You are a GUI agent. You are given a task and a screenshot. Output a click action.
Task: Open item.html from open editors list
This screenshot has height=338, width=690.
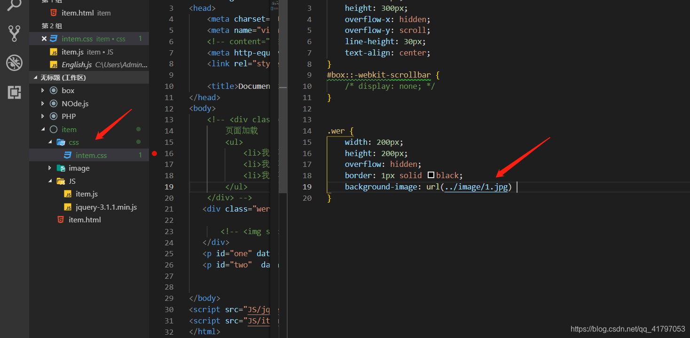(x=89, y=13)
